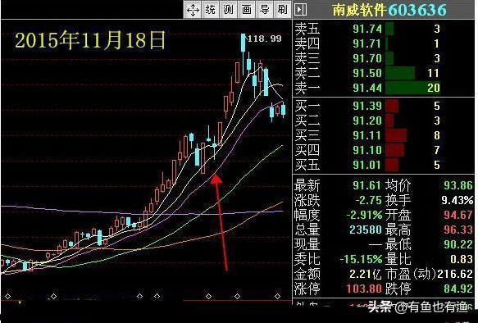Click the 委比 value -15.15%
Image resolution: width=478 pixels, height=323 pixels.
pos(361,259)
